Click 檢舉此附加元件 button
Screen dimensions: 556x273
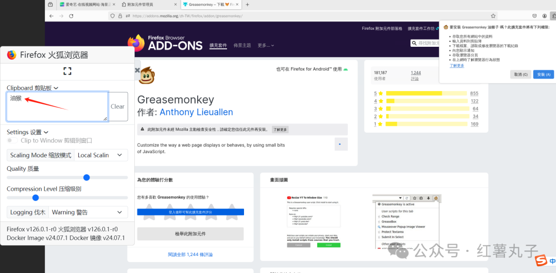(190, 234)
